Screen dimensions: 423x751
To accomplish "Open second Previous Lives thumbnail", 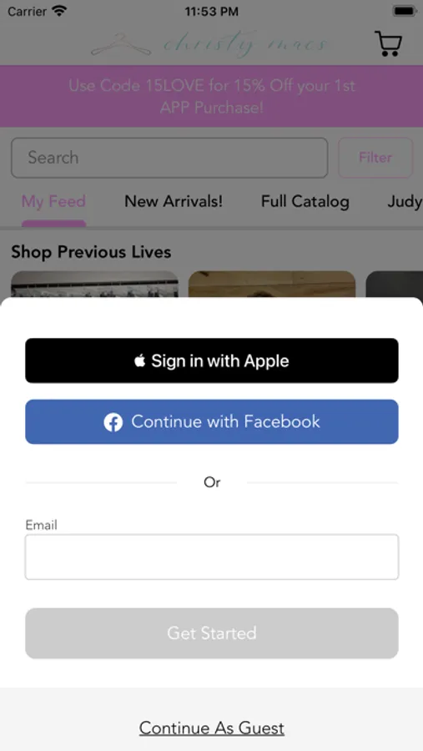I will point(272,285).
